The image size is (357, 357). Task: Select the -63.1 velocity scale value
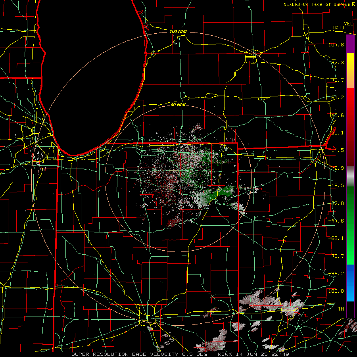click(336, 238)
